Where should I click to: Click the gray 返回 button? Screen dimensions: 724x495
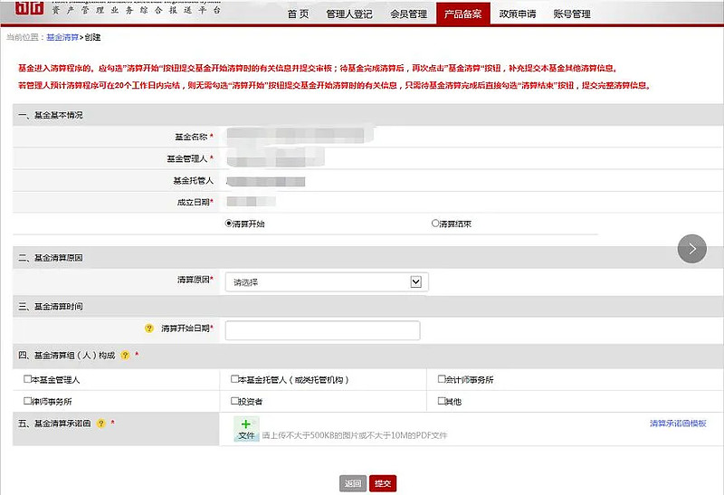pyautogui.click(x=353, y=483)
